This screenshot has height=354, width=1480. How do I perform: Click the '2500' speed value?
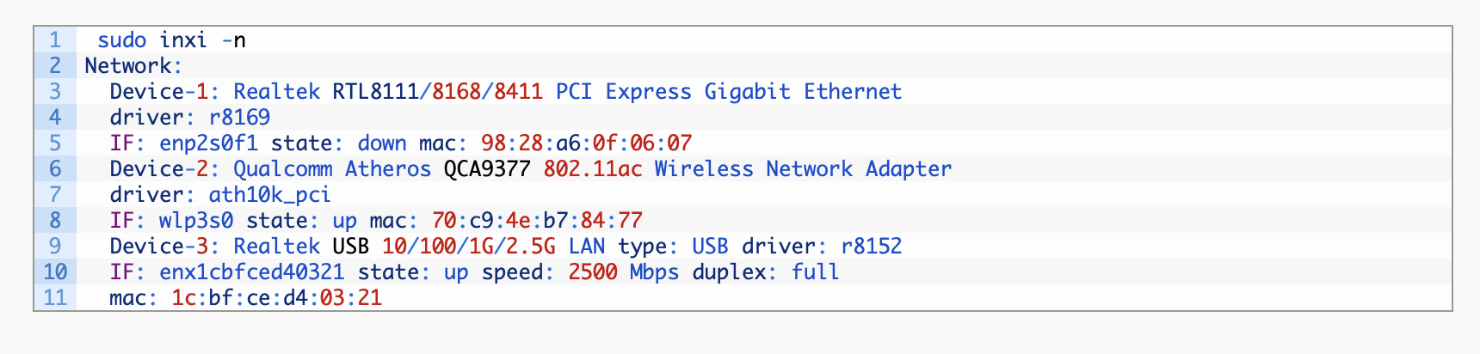593,272
